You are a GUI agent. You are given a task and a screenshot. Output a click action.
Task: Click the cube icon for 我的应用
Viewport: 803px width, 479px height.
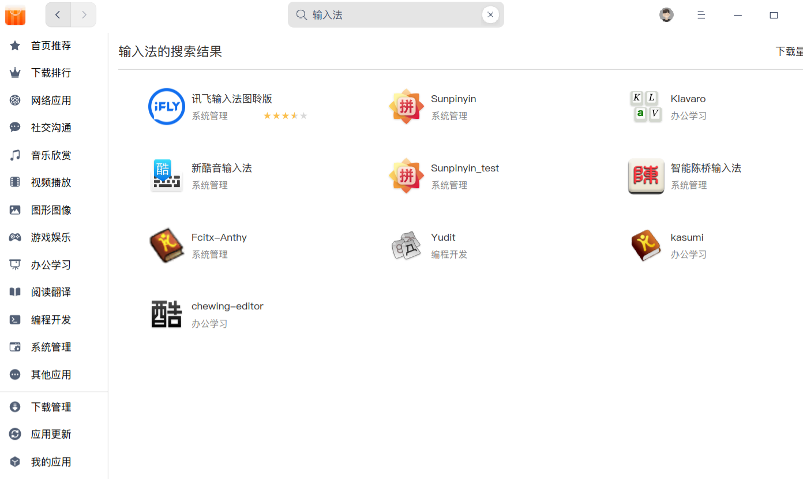[15, 462]
